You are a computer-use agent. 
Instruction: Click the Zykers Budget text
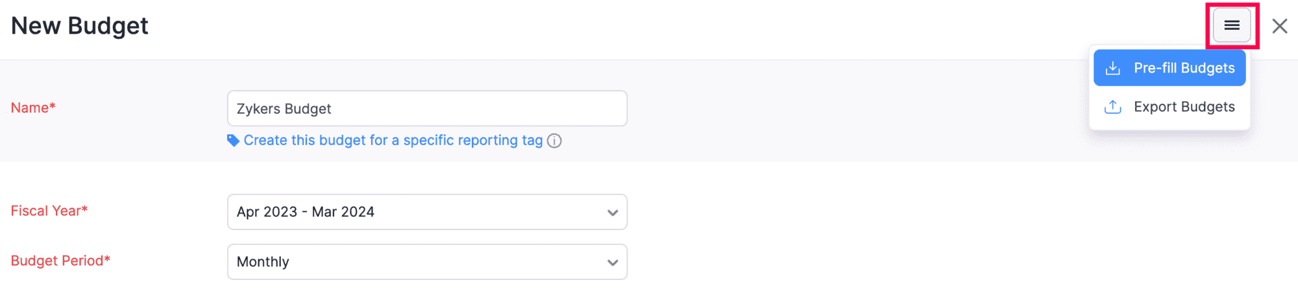(284, 109)
